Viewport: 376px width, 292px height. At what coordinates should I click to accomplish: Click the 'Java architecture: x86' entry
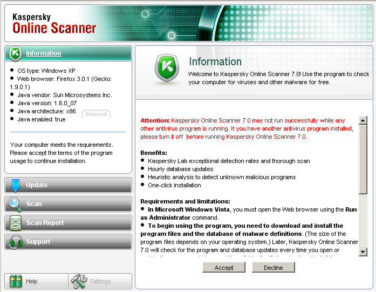point(46,111)
